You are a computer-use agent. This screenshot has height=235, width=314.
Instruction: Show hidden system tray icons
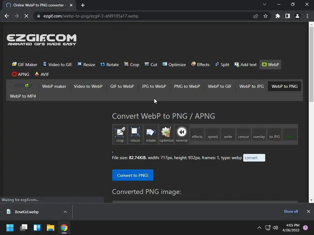point(259,228)
